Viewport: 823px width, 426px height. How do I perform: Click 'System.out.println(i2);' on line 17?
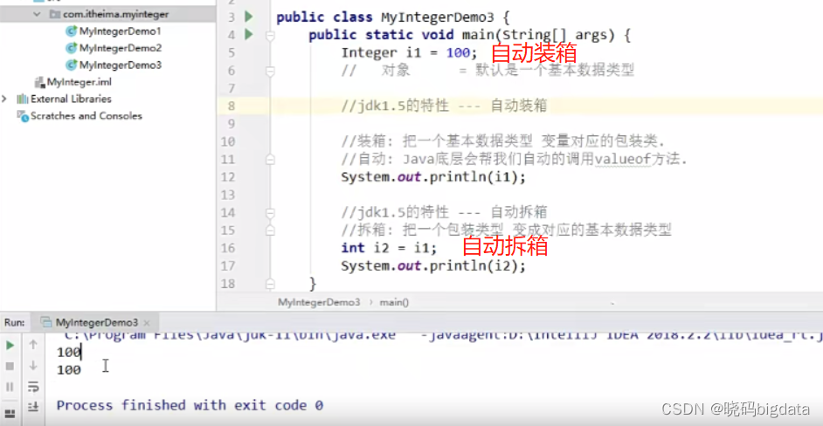click(433, 266)
